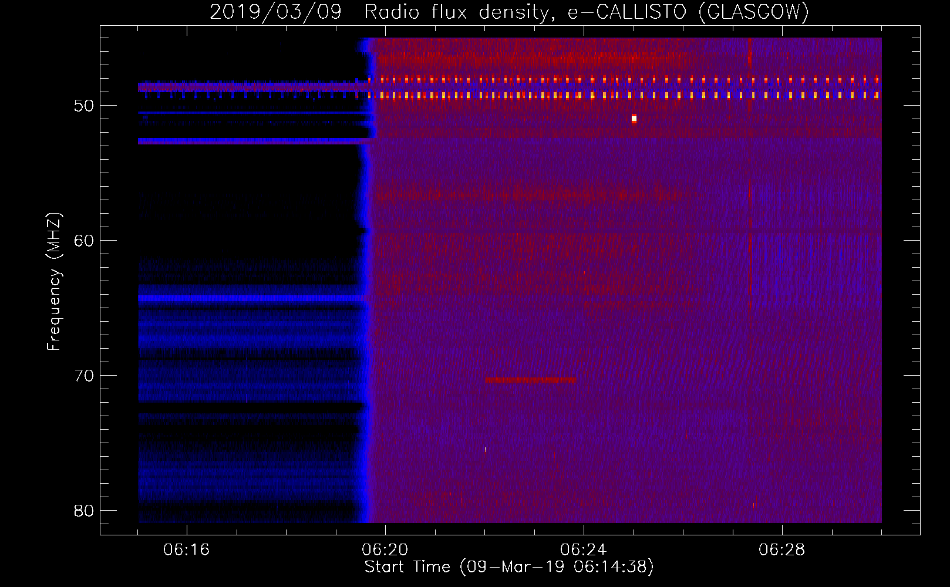
Task: Click the 80 frequency tick label
Action: click(x=84, y=511)
